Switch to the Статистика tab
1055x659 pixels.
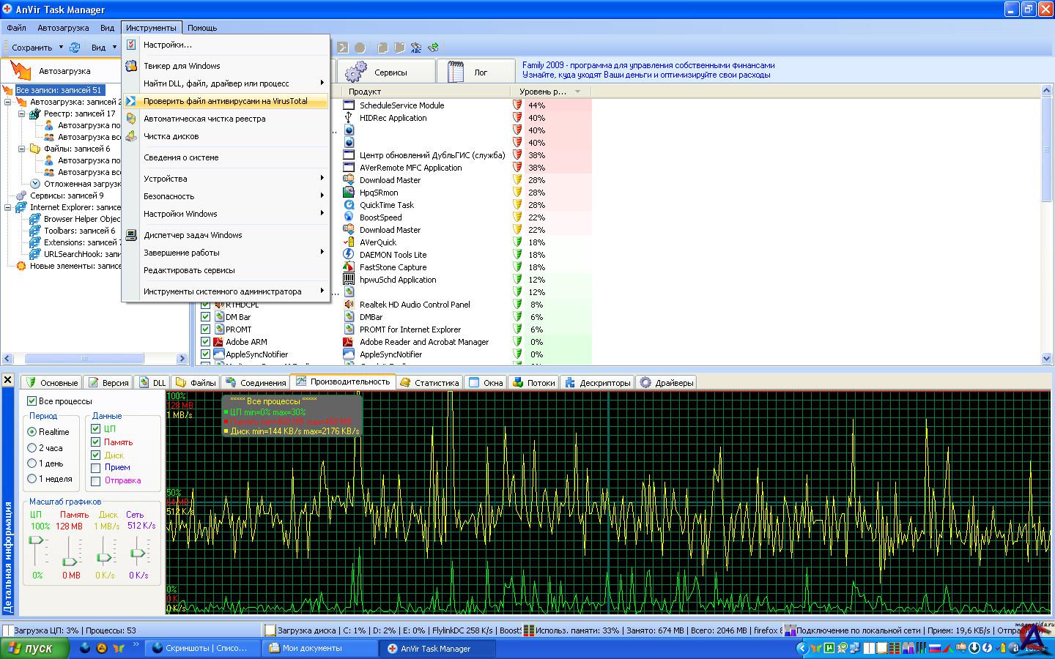point(429,383)
